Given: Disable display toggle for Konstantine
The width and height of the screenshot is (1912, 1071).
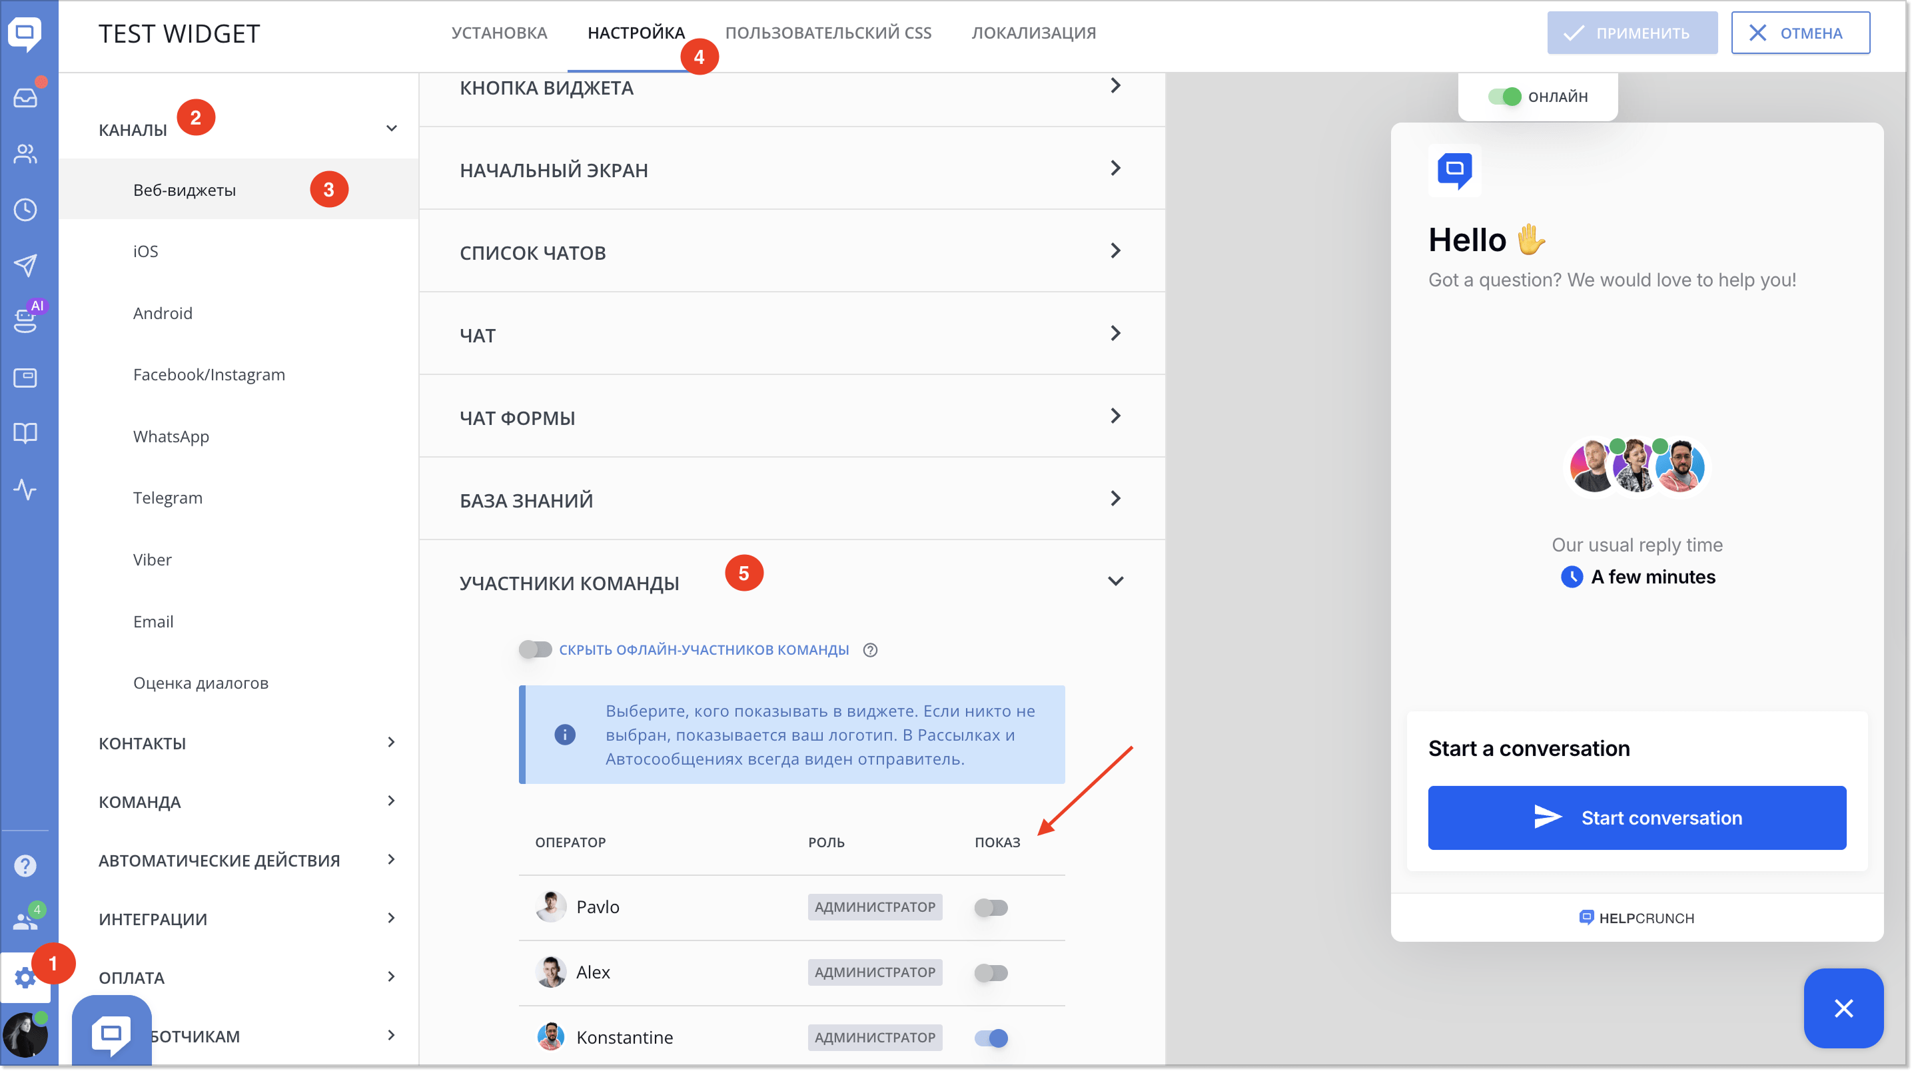Looking at the screenshot, I should click(991, 1038).
